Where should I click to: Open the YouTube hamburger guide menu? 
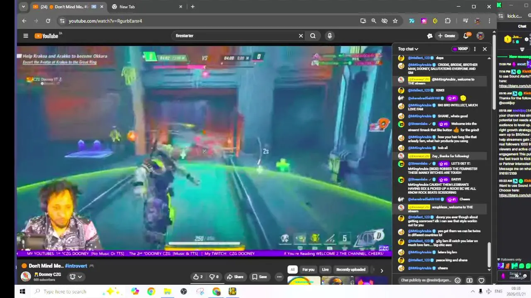coord(26,36)
